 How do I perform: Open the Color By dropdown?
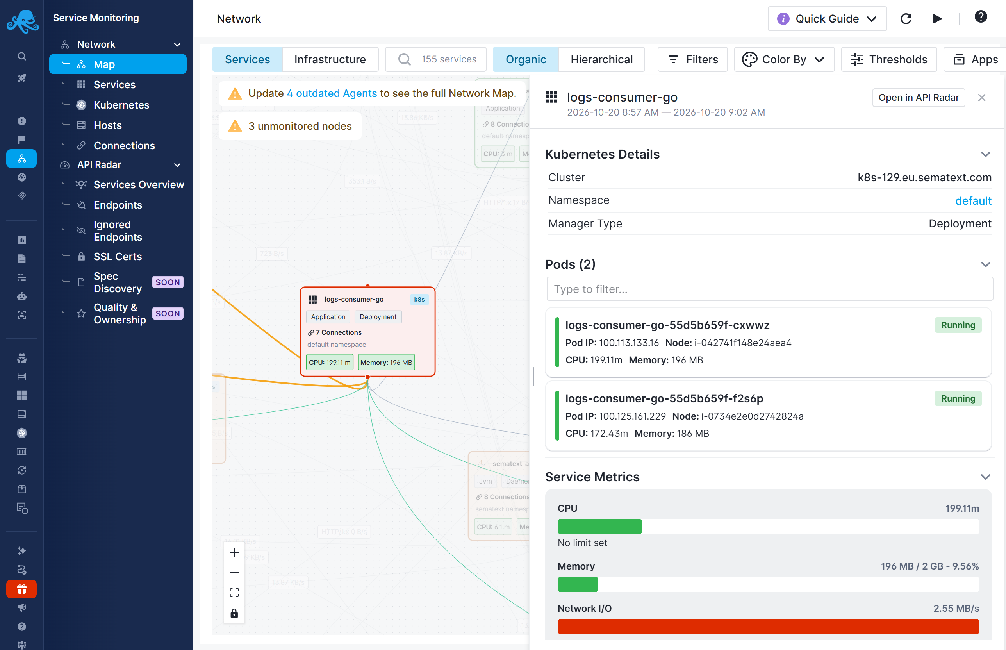pos(784,59)
